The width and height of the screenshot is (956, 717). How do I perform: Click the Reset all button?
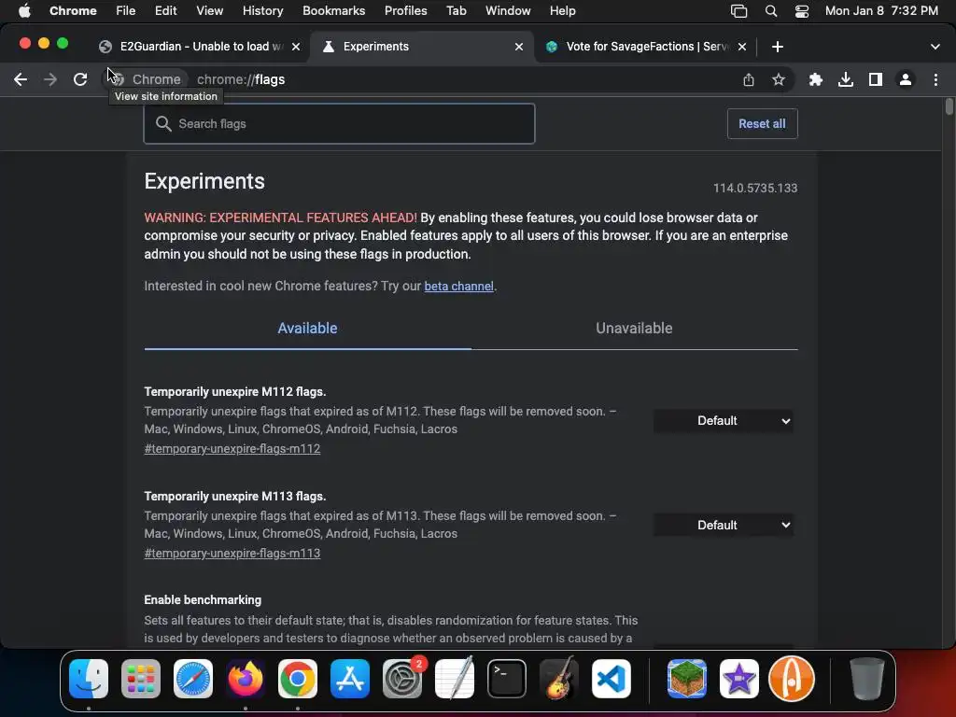(762, 124)
